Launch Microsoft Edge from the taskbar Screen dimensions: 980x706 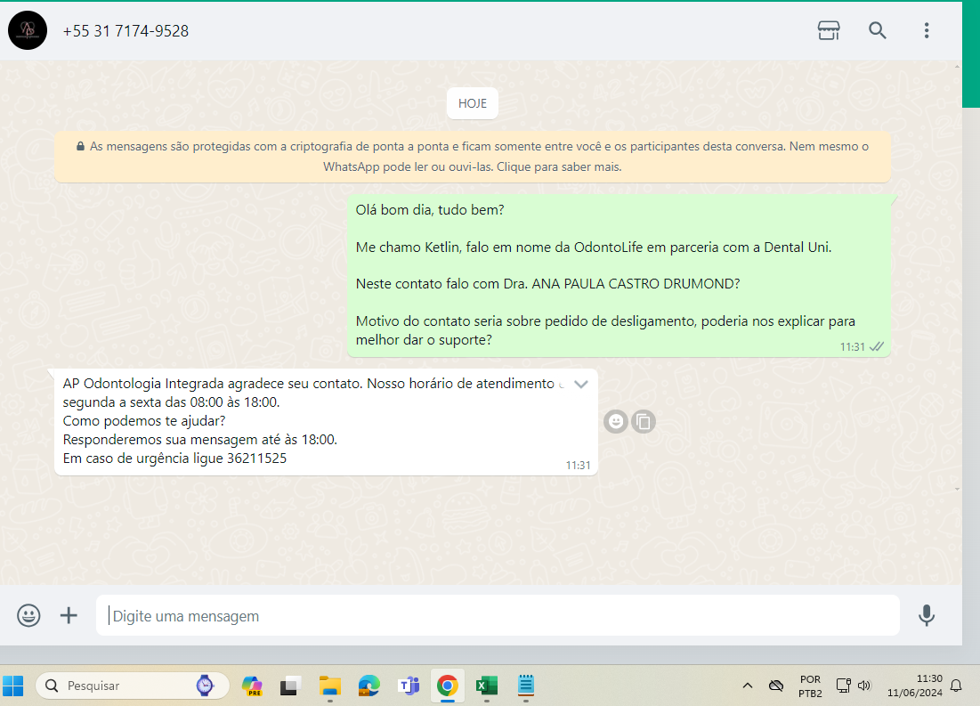point(369,686)
